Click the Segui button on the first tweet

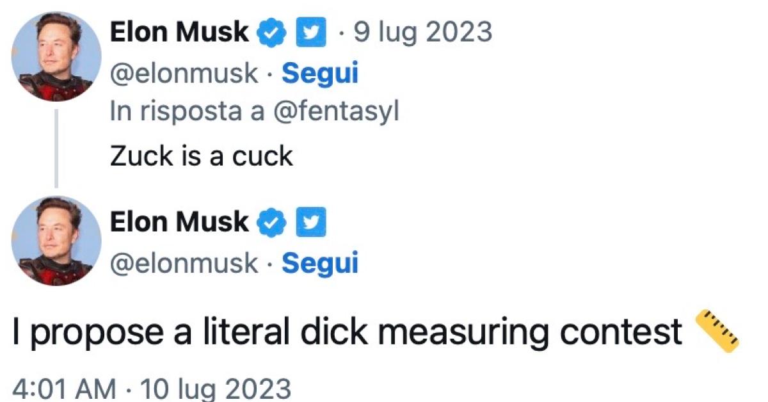(x=320, y=73)
